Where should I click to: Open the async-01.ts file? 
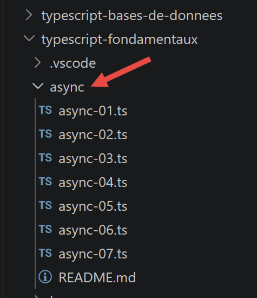93,111
